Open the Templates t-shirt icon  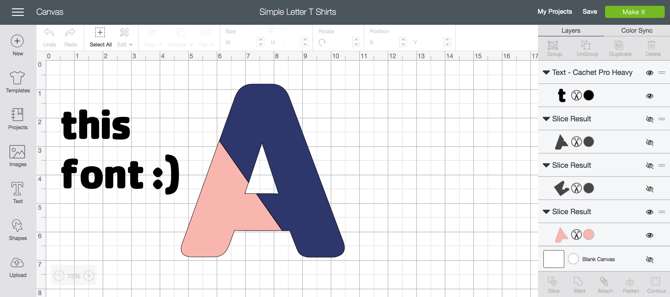click(17, 78)
